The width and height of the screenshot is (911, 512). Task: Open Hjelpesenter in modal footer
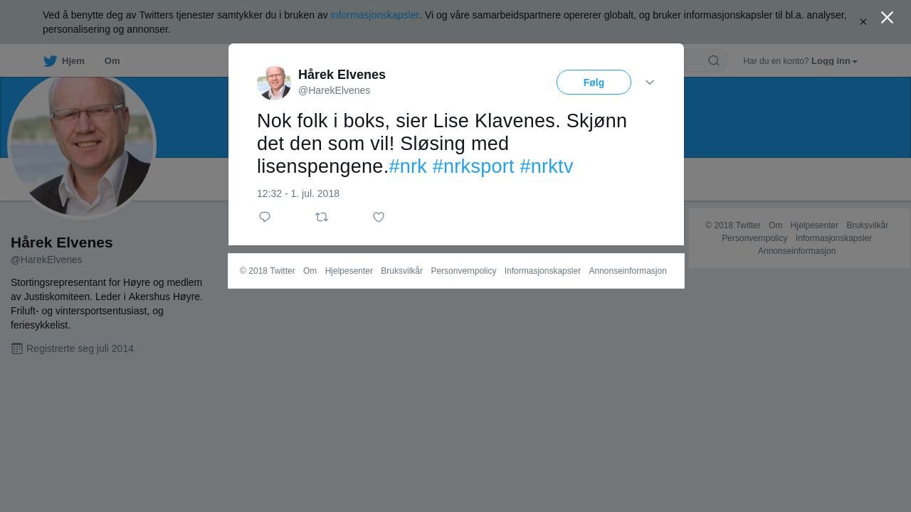349,271
